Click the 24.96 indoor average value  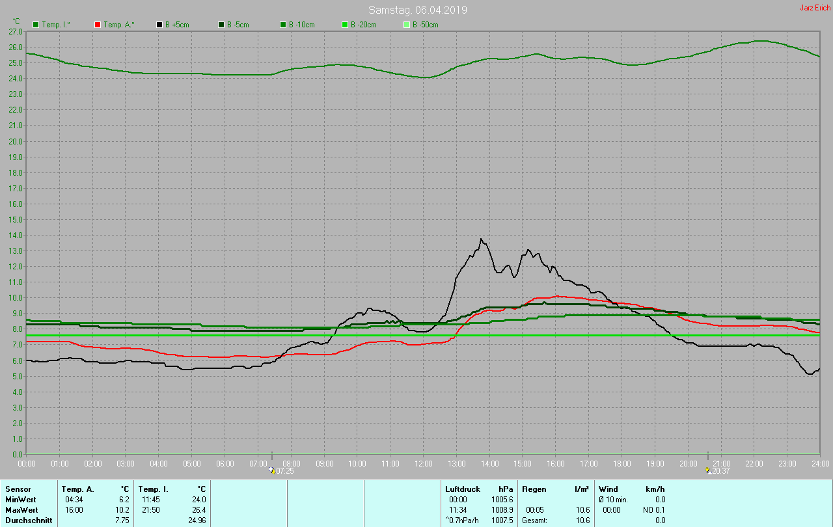click(x=197, y=520)
